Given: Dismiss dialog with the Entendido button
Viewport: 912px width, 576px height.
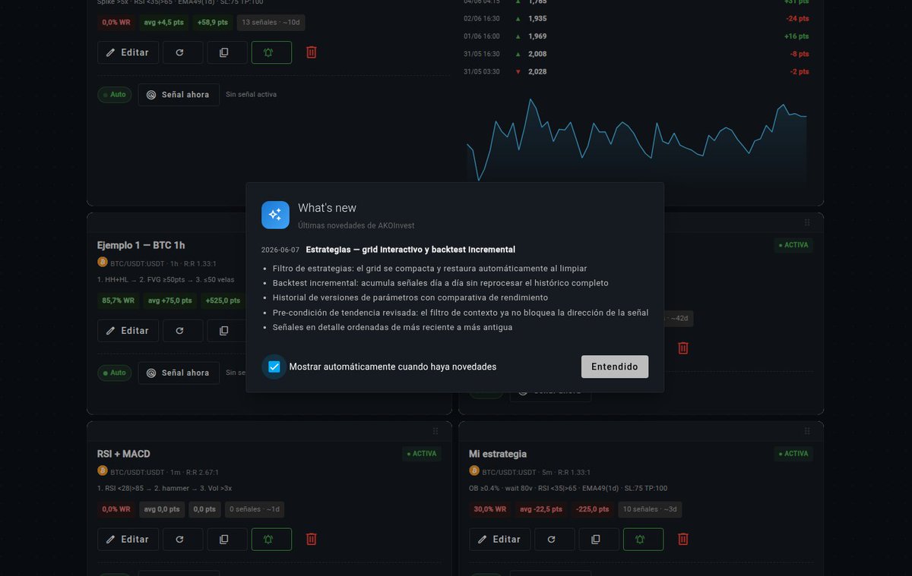Looking at the screenshot, I should pos(615,367).
